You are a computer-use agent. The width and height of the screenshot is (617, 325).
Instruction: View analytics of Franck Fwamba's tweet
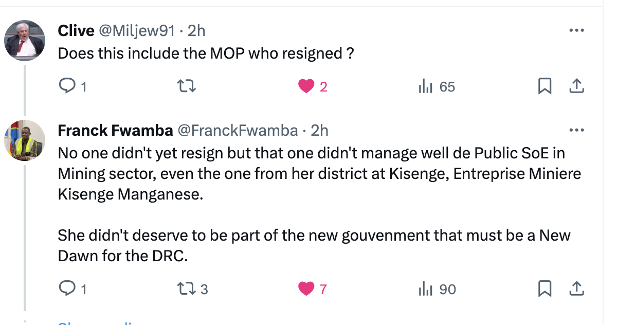[426, 289]
